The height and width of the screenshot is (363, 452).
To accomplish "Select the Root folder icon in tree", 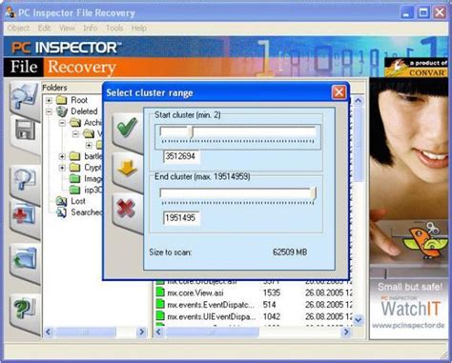I will click(x=61, y=100).
